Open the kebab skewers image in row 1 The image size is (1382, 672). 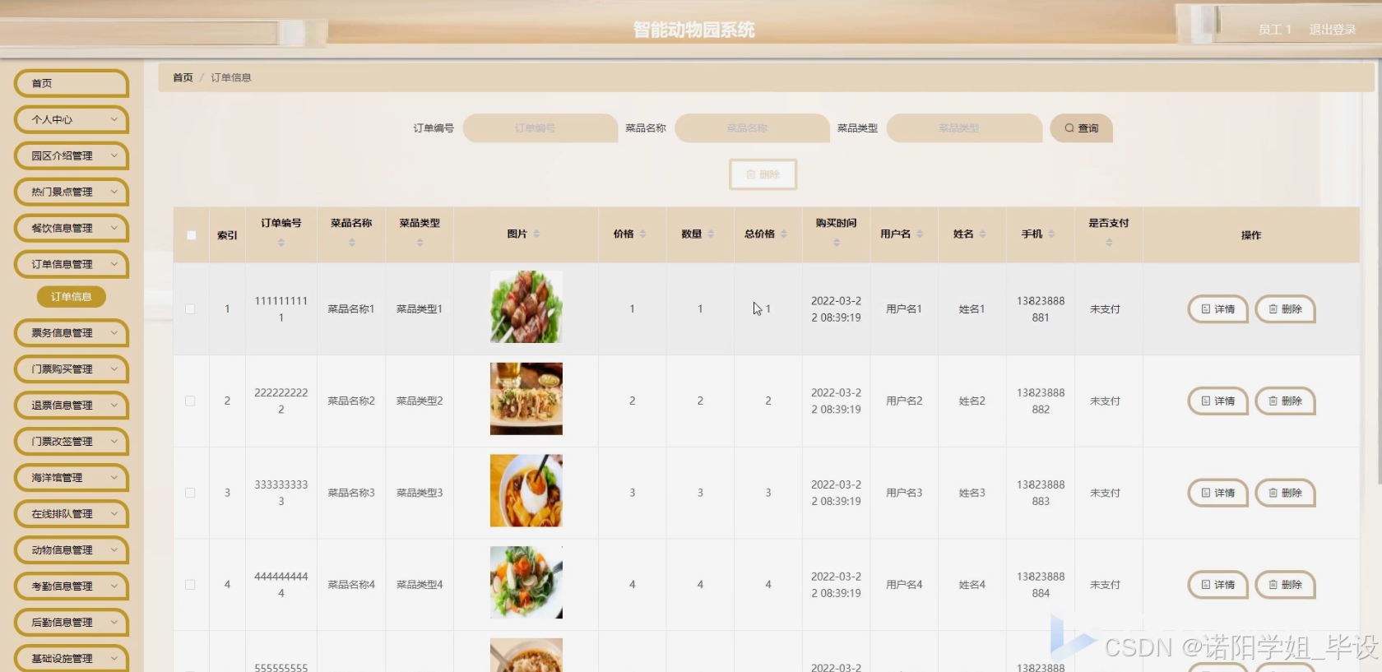pos(526,307)
